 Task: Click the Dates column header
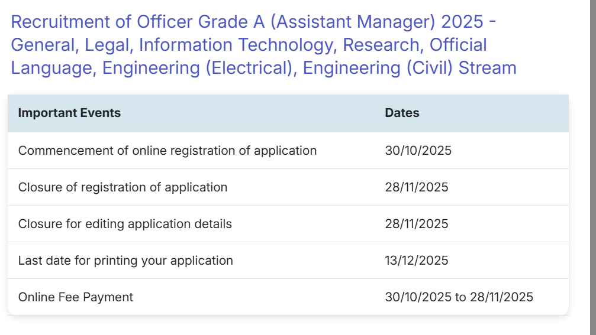click(402, 113)
